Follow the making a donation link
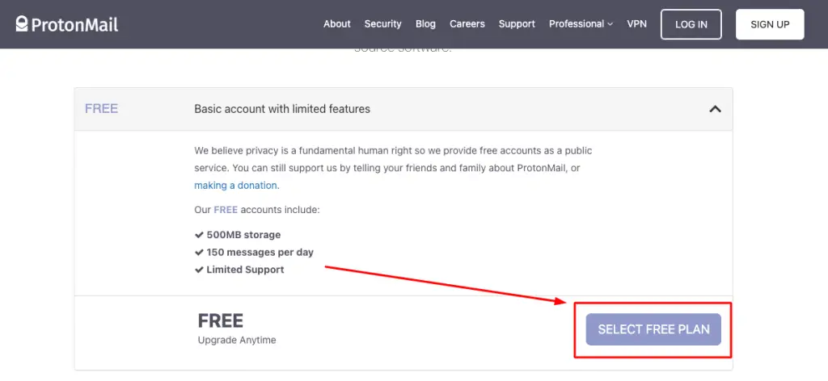This screenshot has width=828, height=381. pyautogui.click(x=235, y=186)
